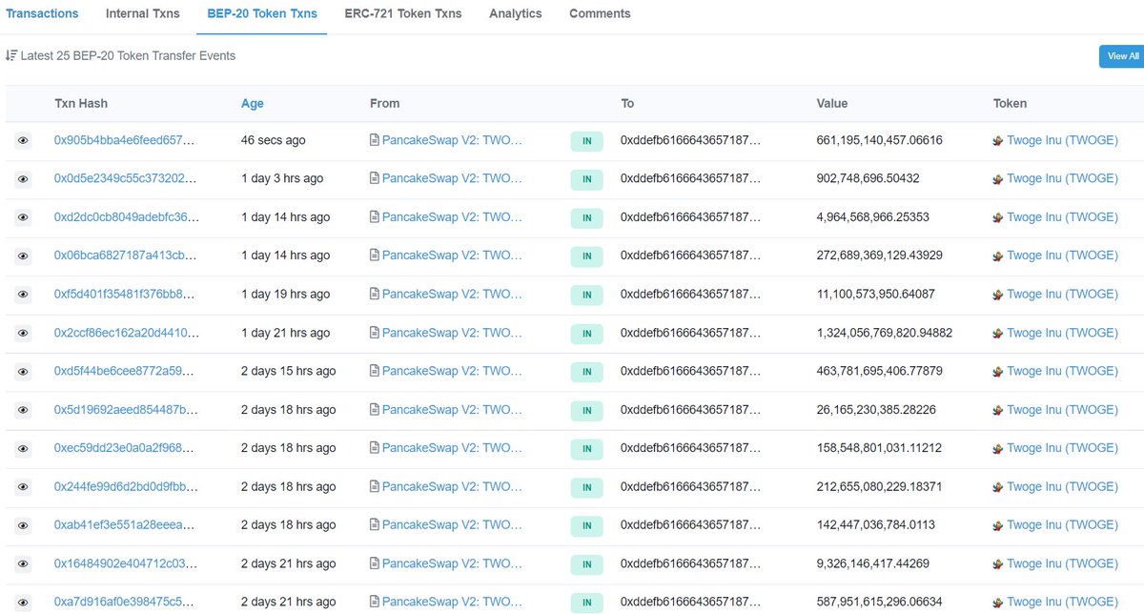The width and height of the screenshot is (1144, 614).
Task: Open transaction hash 0x2ccf86ec162a20d4410
Action: coord(126,333)
